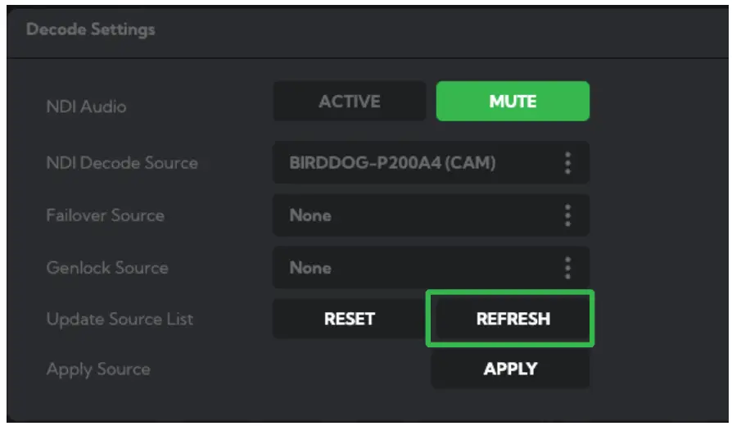Screen dimensions: 732x426
Task: Click the Decode Settings panel header
Action: (x=91, y=30)
